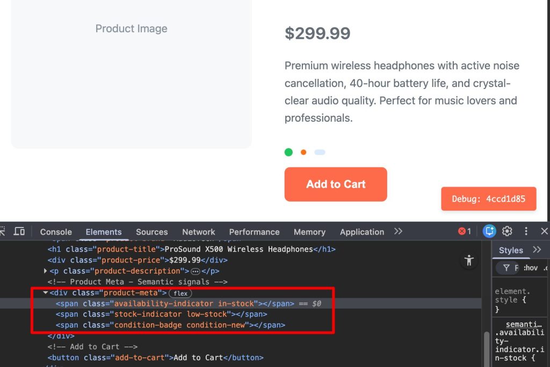Switch to the Console tab
The image size is (550, 367).
(x=56, y=232)
